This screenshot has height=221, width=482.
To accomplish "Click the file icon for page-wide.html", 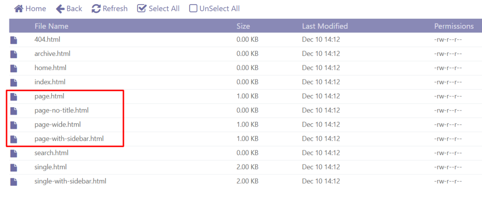I will [x=14, y=125].
